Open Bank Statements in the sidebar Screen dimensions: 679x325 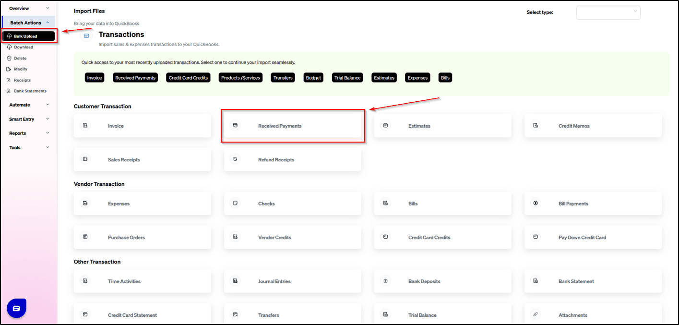[x=30, y=91]
